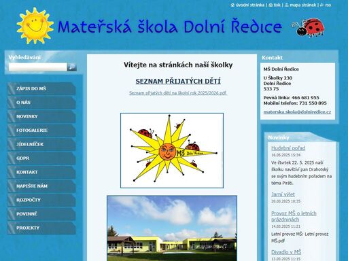Click the smiling sun logo in header
348x261 pixels.
35,26
